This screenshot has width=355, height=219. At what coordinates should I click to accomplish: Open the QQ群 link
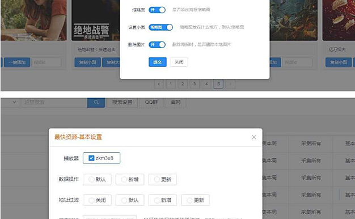[151, 102]
